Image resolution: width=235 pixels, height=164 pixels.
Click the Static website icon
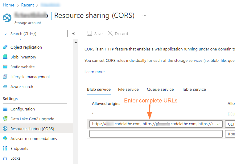point(5,67)
